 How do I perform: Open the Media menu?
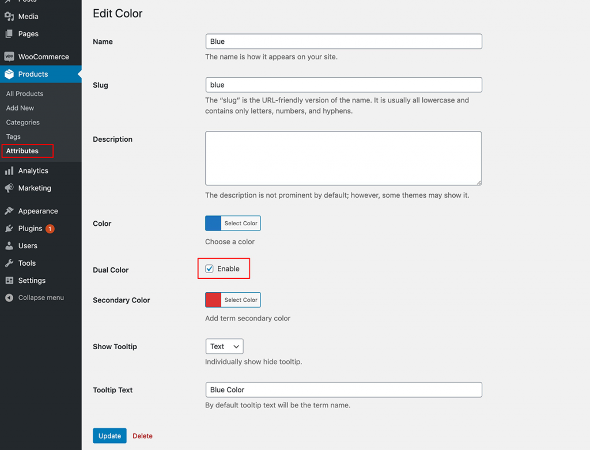tap(28, 16)
